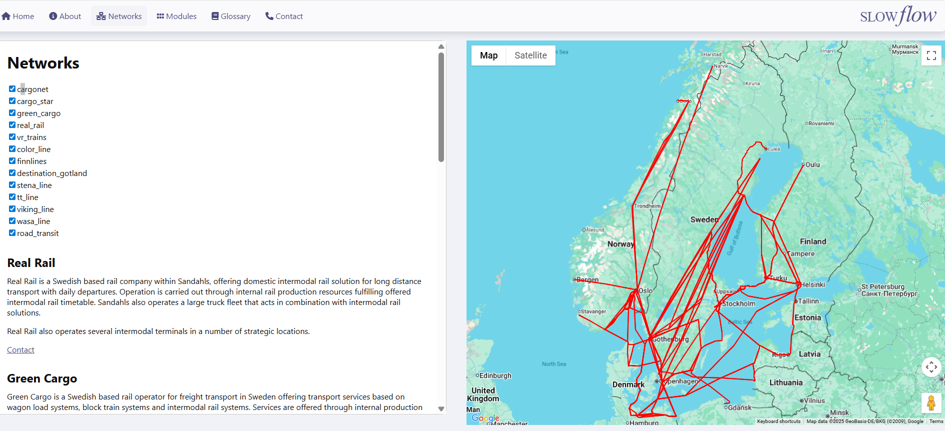The height and width of the screenshot is (431, 945).
Task: Click the Narvik label on map
Action: (721, 66)
